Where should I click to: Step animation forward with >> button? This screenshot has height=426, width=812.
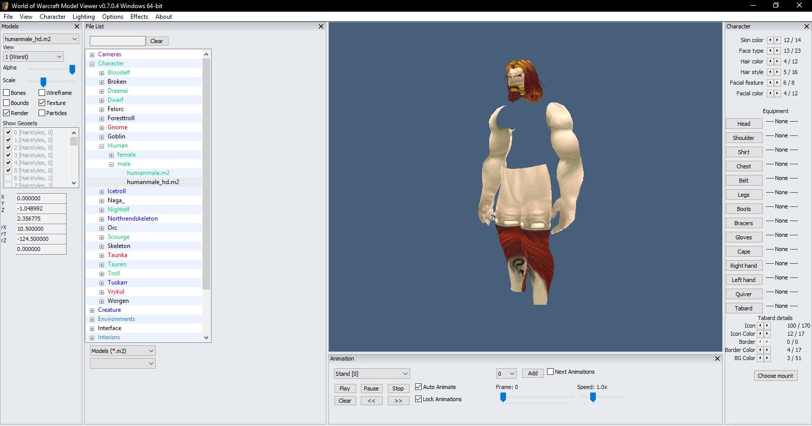pos(398,401)
